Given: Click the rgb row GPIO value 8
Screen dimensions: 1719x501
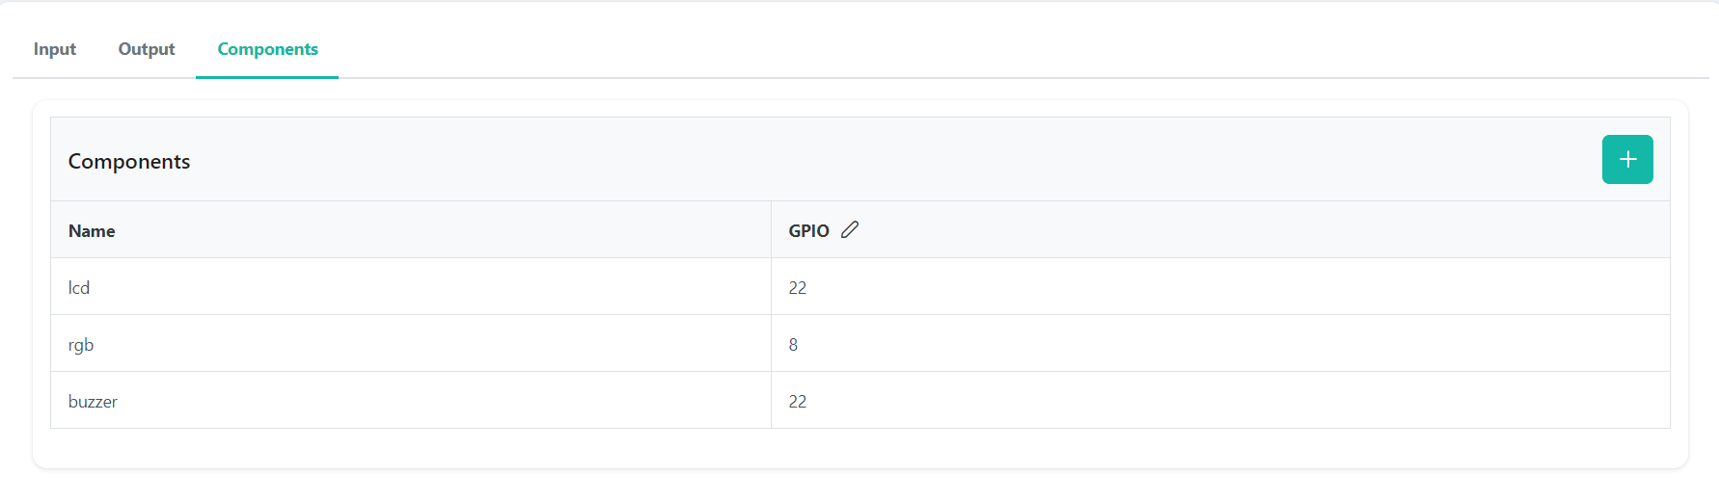Looking at the screenshot, I should (x=793, y=345).
